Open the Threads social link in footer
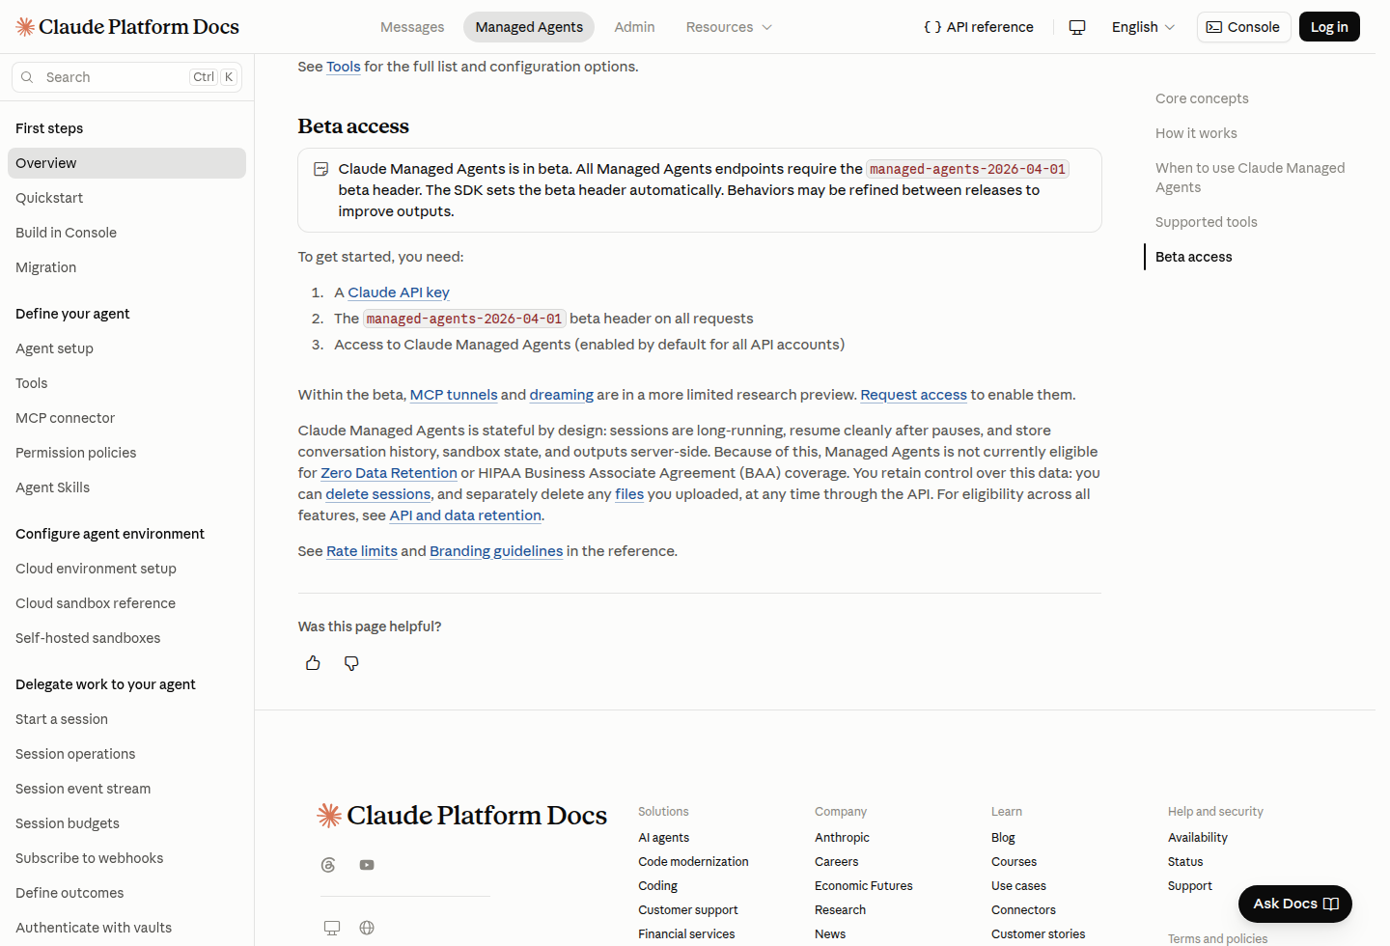The height and width of the screenshot is (946, 1390). 328,865
